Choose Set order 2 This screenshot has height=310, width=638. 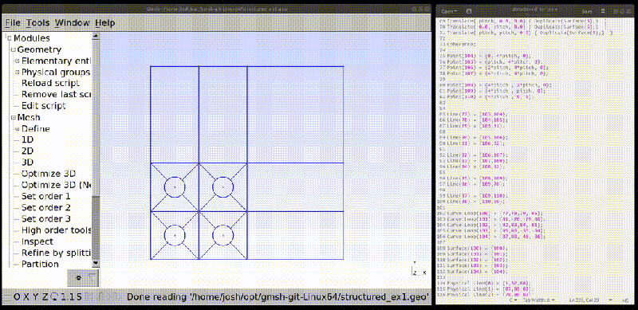click(46, 207)
